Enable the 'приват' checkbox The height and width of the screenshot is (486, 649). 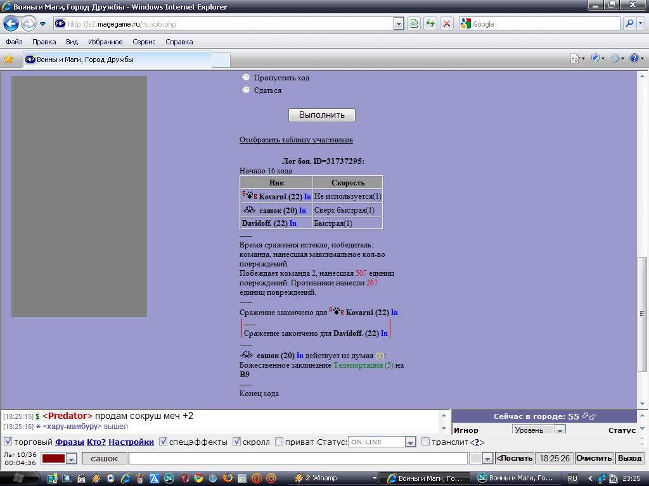279,442
